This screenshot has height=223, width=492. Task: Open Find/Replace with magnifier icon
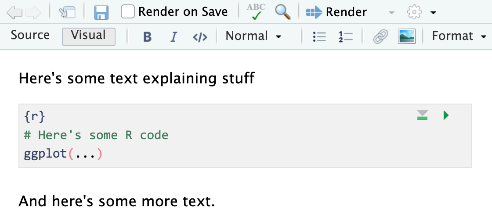(x=283, y=12)
